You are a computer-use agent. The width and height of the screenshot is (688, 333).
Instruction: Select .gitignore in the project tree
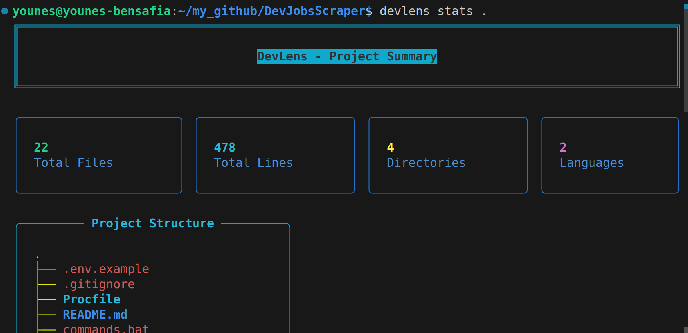[x=99, y=284]
